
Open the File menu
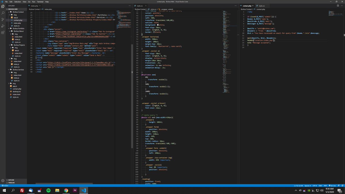coord(6,2)
